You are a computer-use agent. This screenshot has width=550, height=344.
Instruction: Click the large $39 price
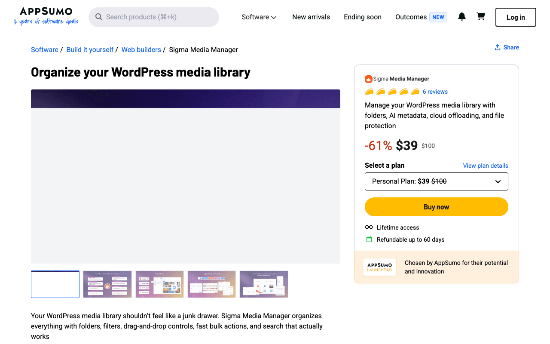[x=407, y=146]
